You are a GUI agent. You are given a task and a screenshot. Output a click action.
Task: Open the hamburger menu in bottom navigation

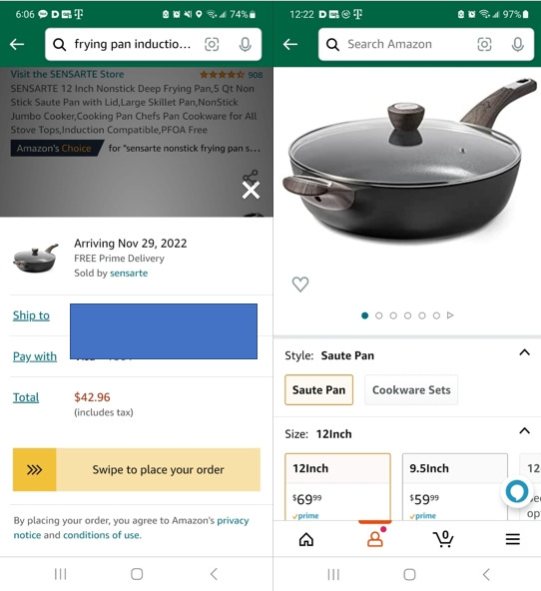point(512,539)
